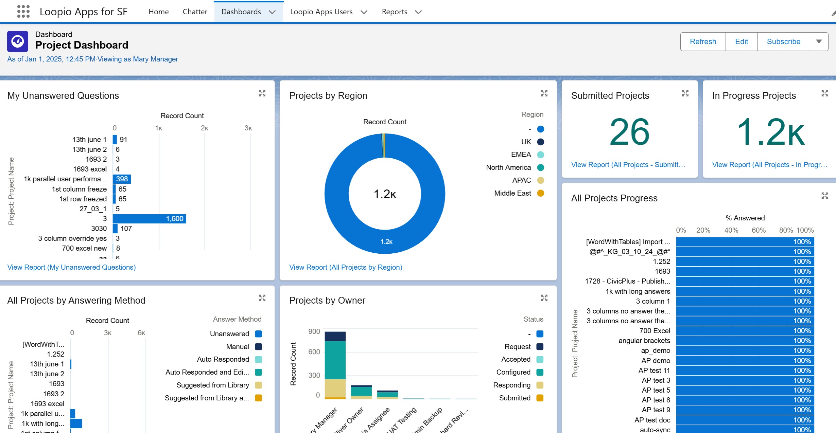Click the Configured status legend swatch
This screenshot has width=836, height=433.
[x=540, y=372]
